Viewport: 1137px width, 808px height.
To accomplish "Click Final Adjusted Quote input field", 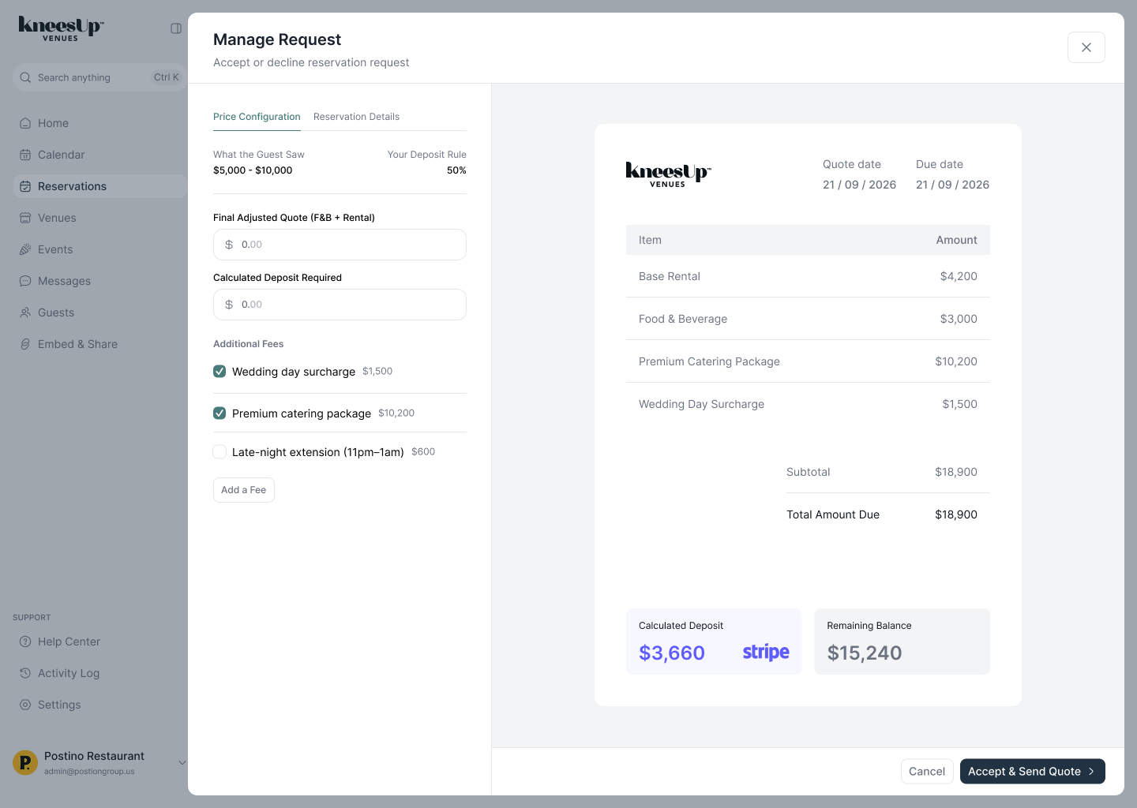I will pos(340,245).
